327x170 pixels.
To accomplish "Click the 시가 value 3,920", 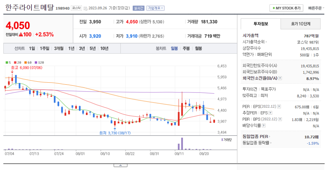I will [x=95, y=36].
